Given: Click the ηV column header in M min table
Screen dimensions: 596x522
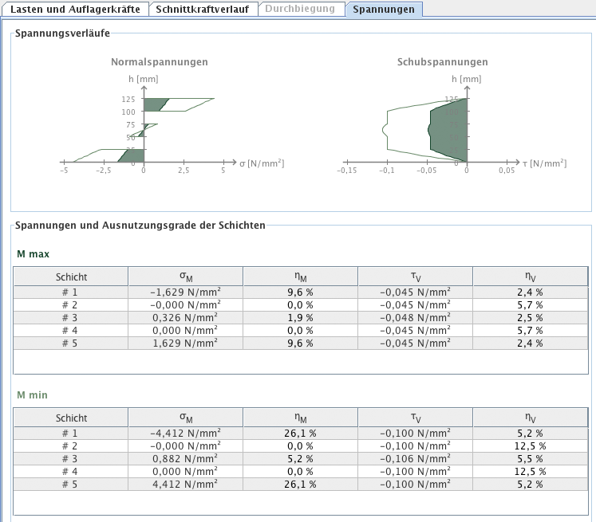Looking at the screenshot, I should (530, 417).
